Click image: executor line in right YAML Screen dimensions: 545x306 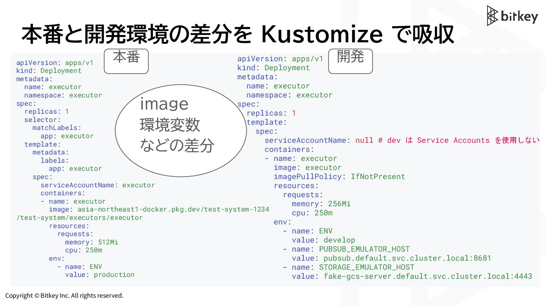click(x=308, y=167)
